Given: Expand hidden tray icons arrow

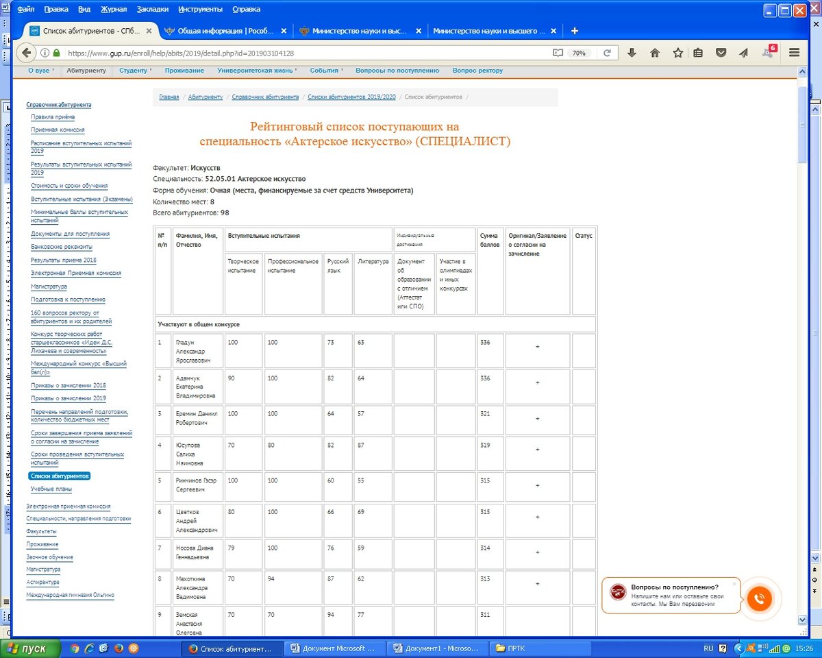Looking at the screenshot, I should [738, 648].
